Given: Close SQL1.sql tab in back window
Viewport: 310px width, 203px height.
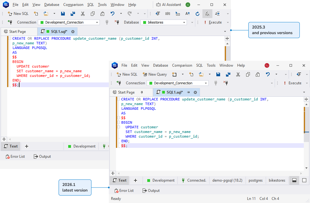Looking at the screenshot, I should pos(73,32).
